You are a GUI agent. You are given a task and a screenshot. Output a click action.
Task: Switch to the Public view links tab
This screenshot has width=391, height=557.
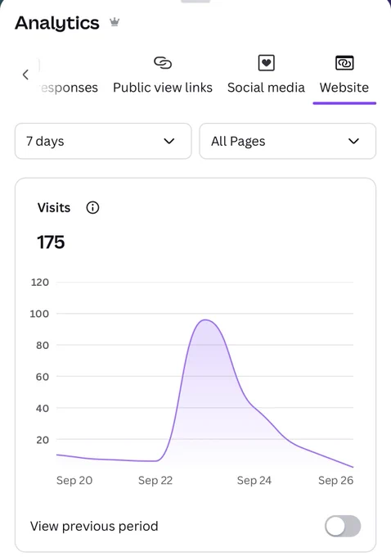[x=163, y=88]
